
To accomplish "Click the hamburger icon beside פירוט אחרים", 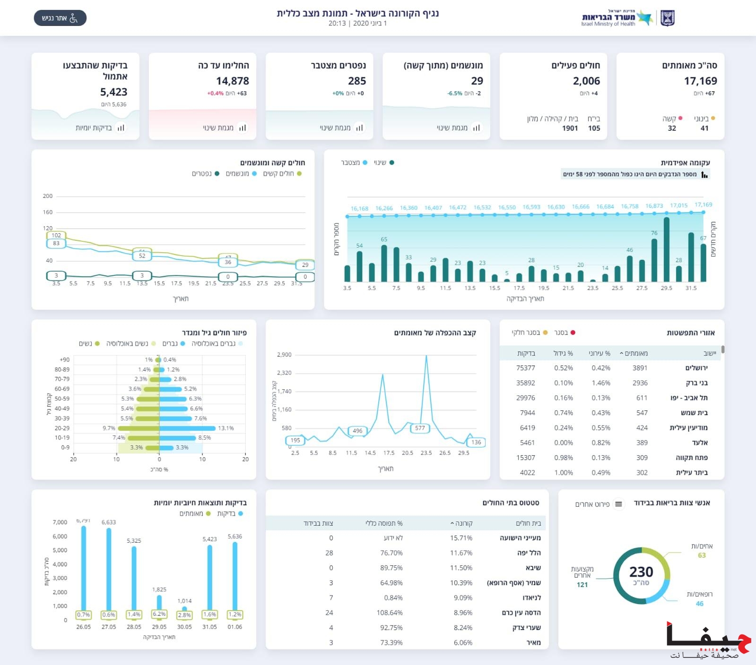I will pos(618,504).
